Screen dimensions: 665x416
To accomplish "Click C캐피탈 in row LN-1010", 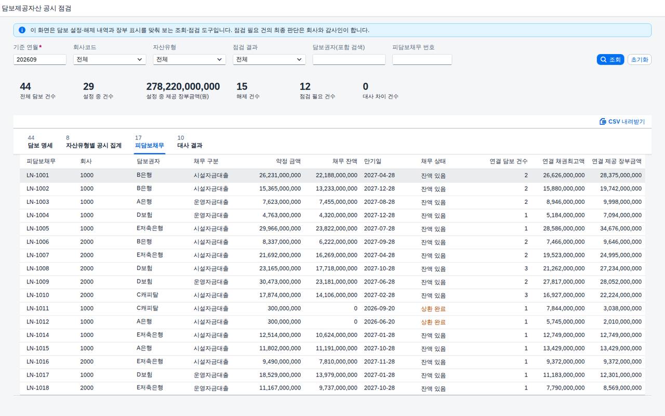I will point(148,295).
